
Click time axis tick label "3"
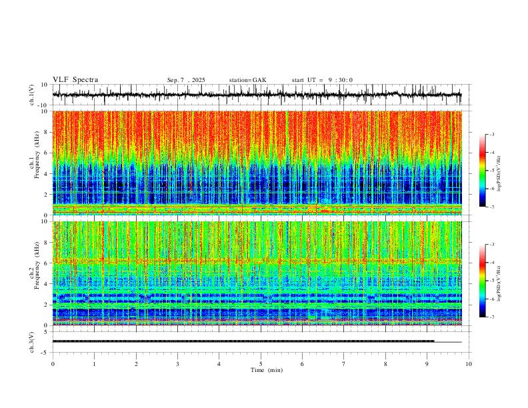[x=177, y=364]
